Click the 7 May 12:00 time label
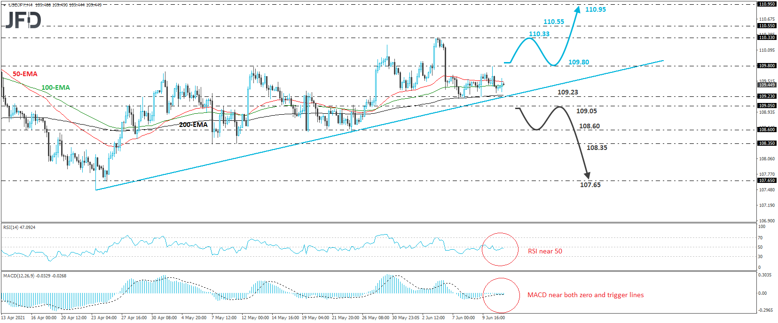This screenshot has height=323, width=778. 224,318
